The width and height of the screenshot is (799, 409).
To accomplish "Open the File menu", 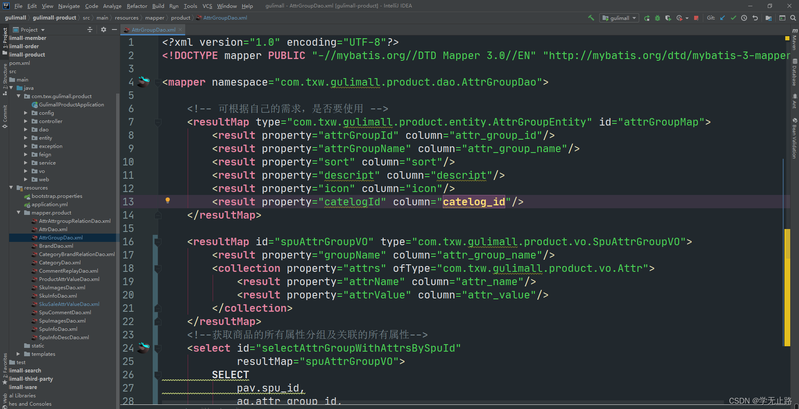I will 18,6.
